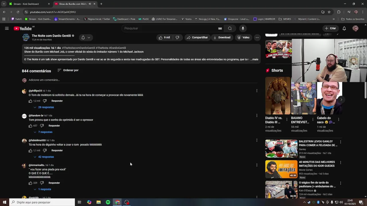Open options for BALESTRIN LEVOU GANLEY video

(340, 142)
